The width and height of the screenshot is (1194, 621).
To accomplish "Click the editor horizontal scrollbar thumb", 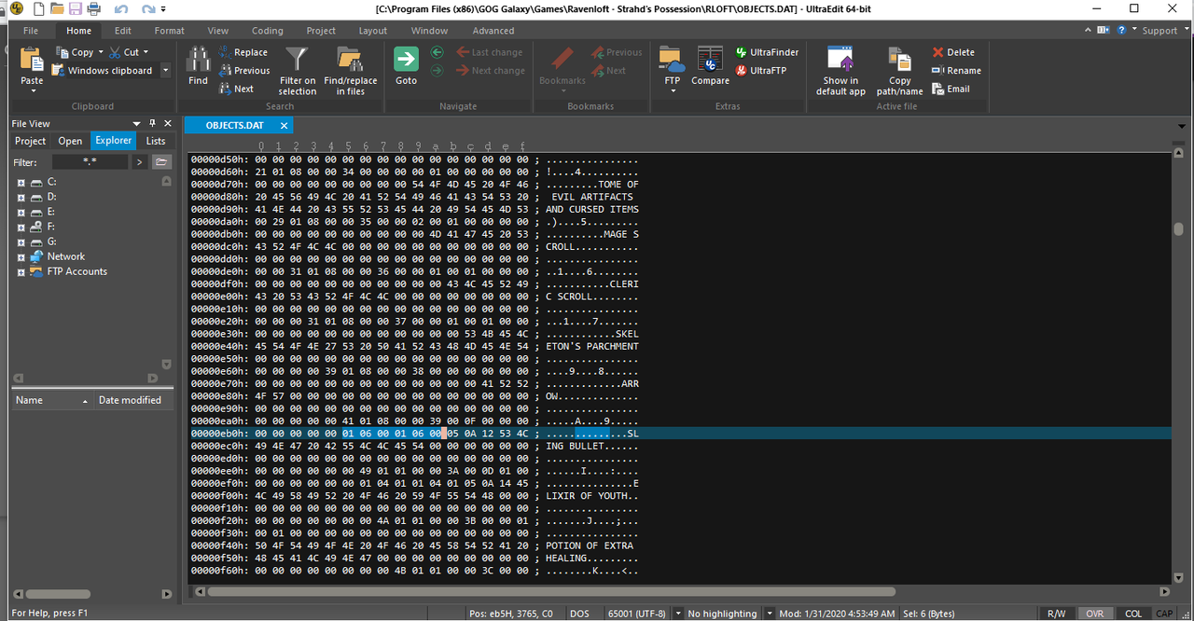I will [x=549, y=592].
